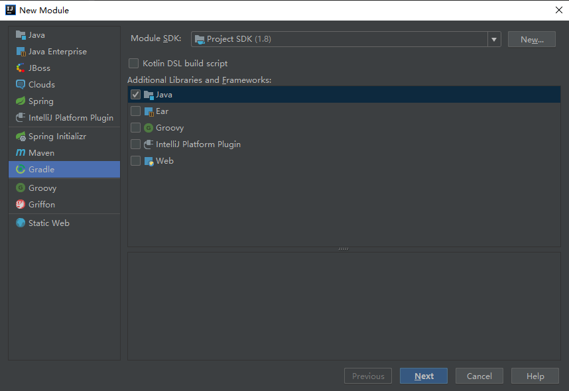Select Spring Initializr module type
Viewport: 569px width, 391px height.
[64, 137]
